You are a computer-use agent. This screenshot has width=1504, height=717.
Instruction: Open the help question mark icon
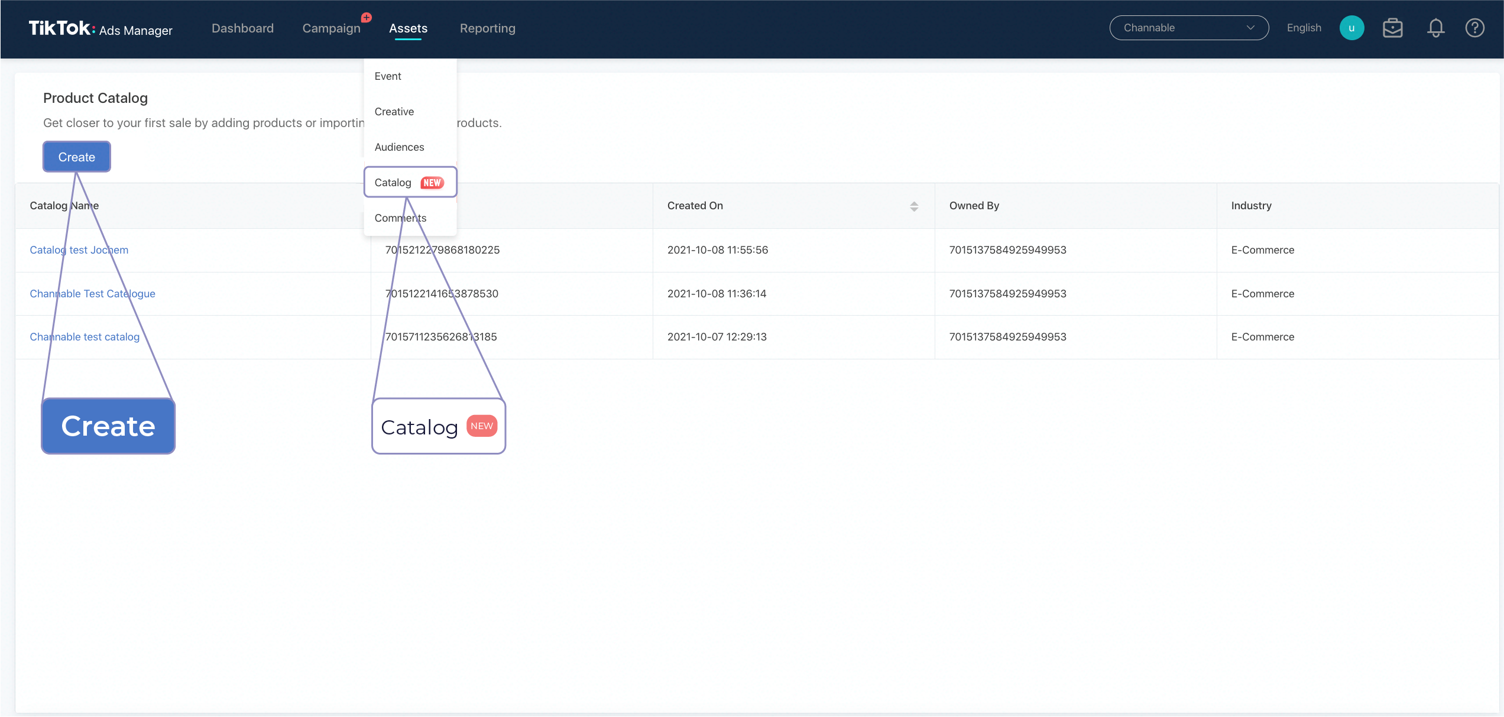click(1474, 28)
